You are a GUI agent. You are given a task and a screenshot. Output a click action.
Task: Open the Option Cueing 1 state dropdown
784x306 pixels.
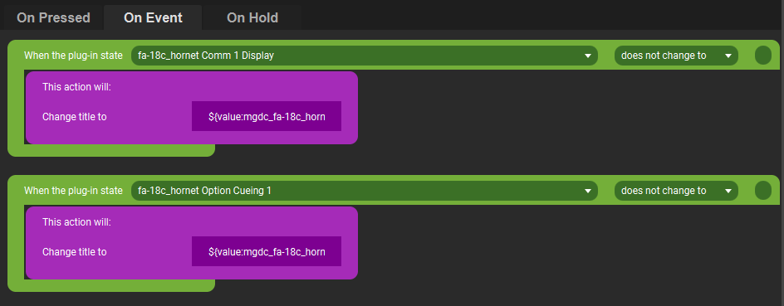click(x=364, y=191)
